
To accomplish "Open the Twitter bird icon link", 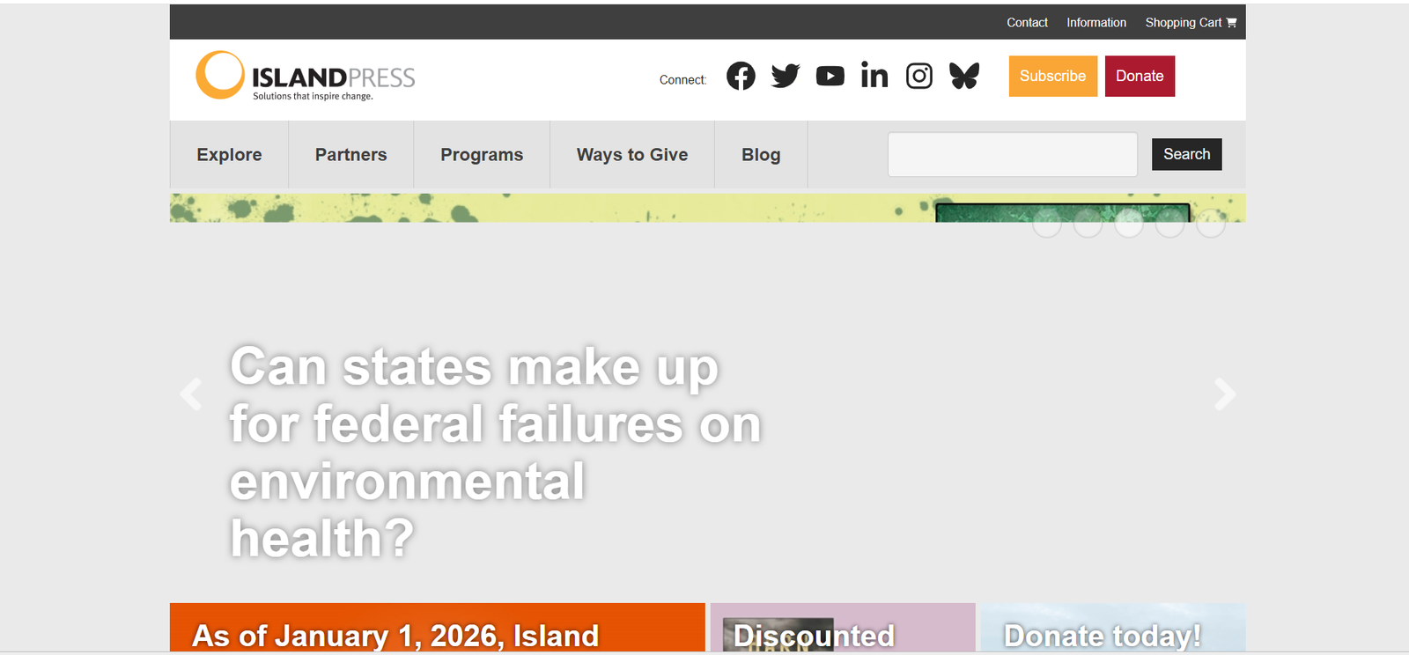I will [786, 76].
